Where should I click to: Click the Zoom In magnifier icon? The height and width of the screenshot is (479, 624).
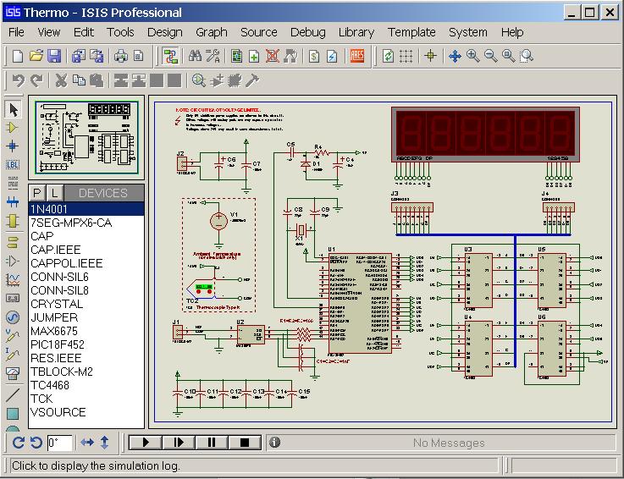tap(472, 56)
